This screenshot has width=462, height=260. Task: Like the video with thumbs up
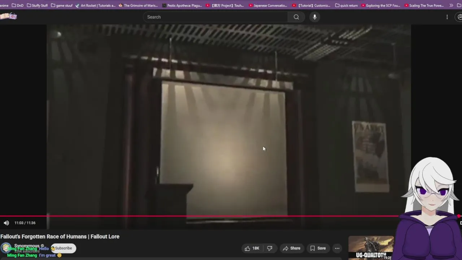[x=252, y=248]
